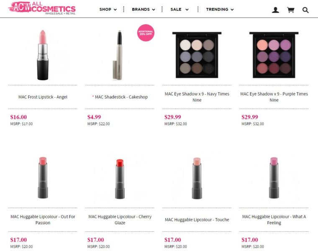Open MAC Eye Shadow Navy Times Nine title
This screenshot has width=318, height=251.
(197, 97)
